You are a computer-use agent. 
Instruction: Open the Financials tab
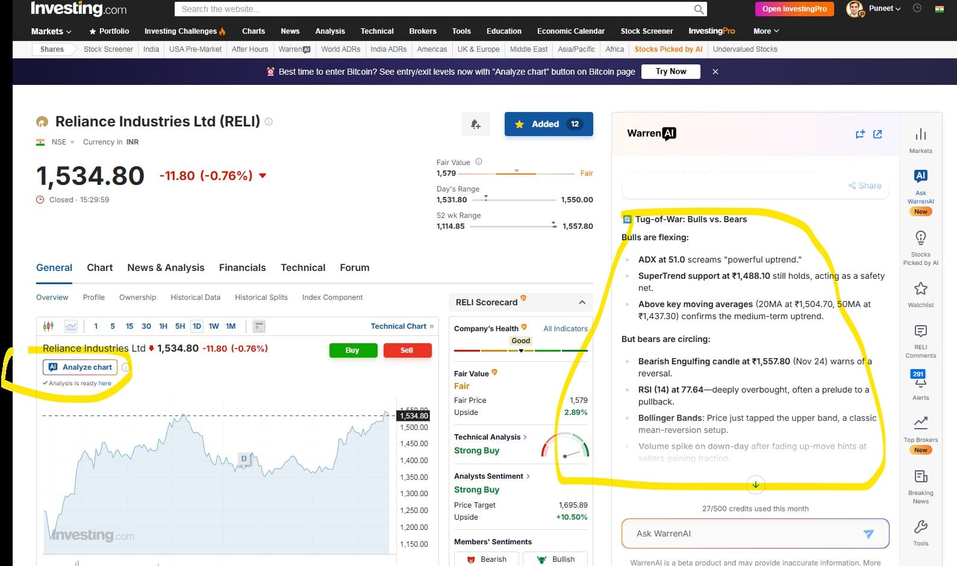(x=242, y=268)
